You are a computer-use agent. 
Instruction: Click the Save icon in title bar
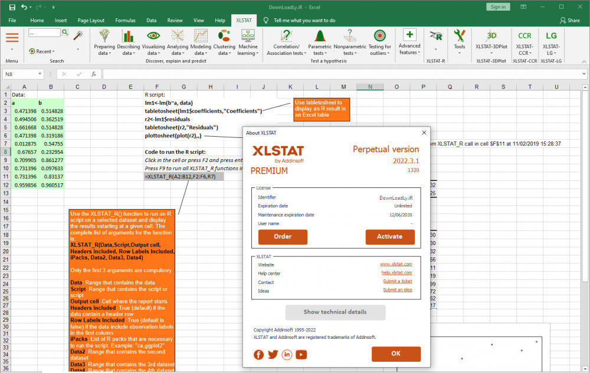pyautogui.click(x=12, y=7)
